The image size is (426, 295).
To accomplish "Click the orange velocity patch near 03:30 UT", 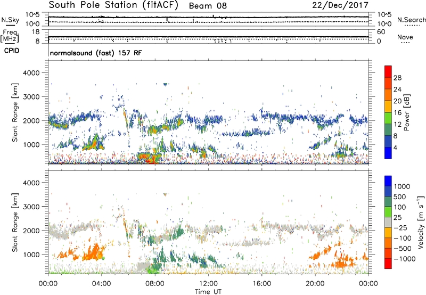I will [x=94, y=252].
